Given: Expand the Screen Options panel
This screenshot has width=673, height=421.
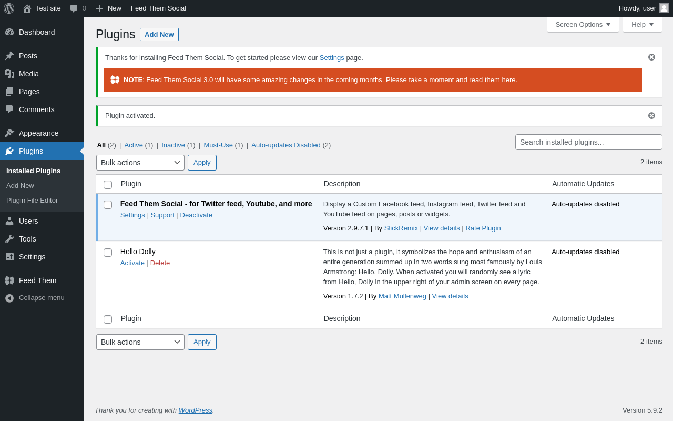Looking at the screenshot, I should [583, 25].
